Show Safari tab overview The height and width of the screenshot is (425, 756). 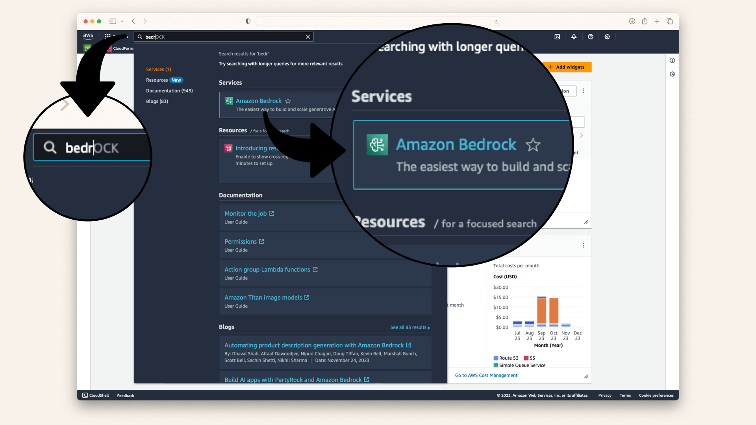(669, 21)
